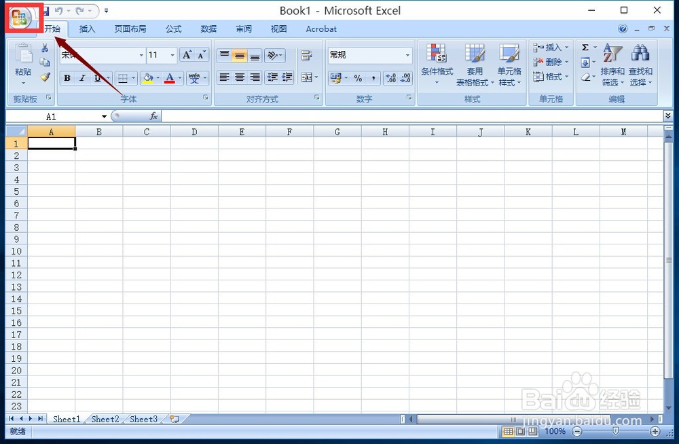This screenshot has width=679, height=444.
Task: Set top vertical alignment
Action: point(224,56)
